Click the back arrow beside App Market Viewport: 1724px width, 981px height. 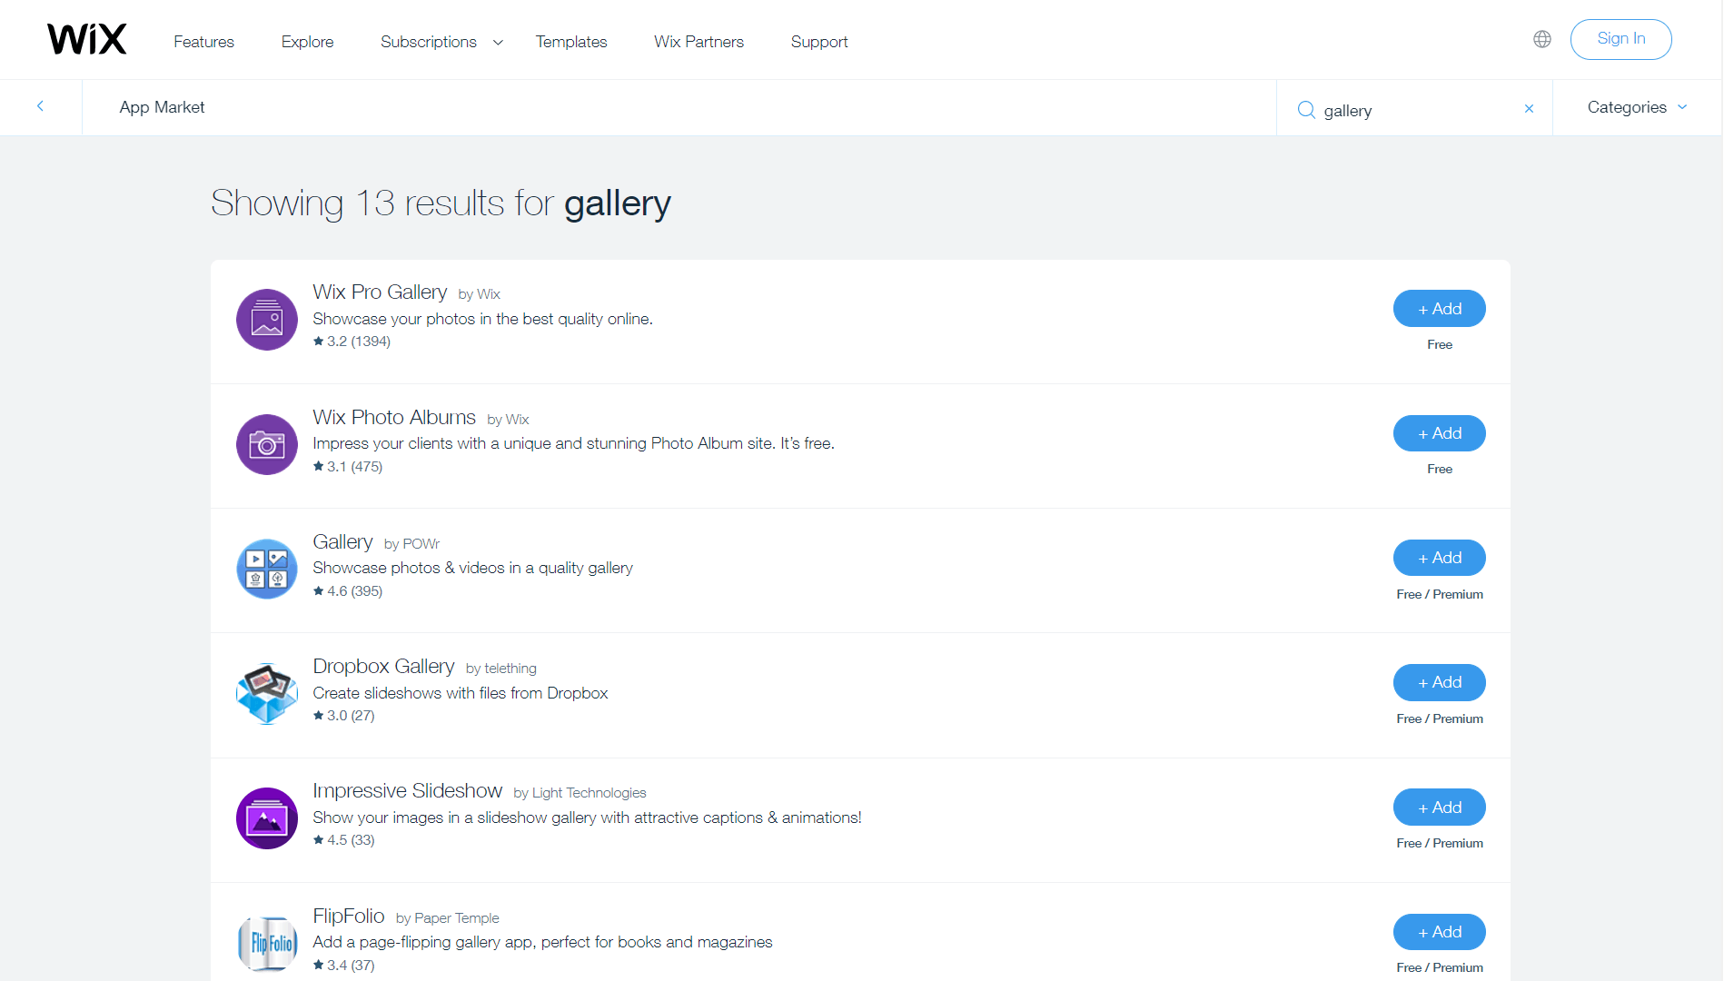pos(40,106)
